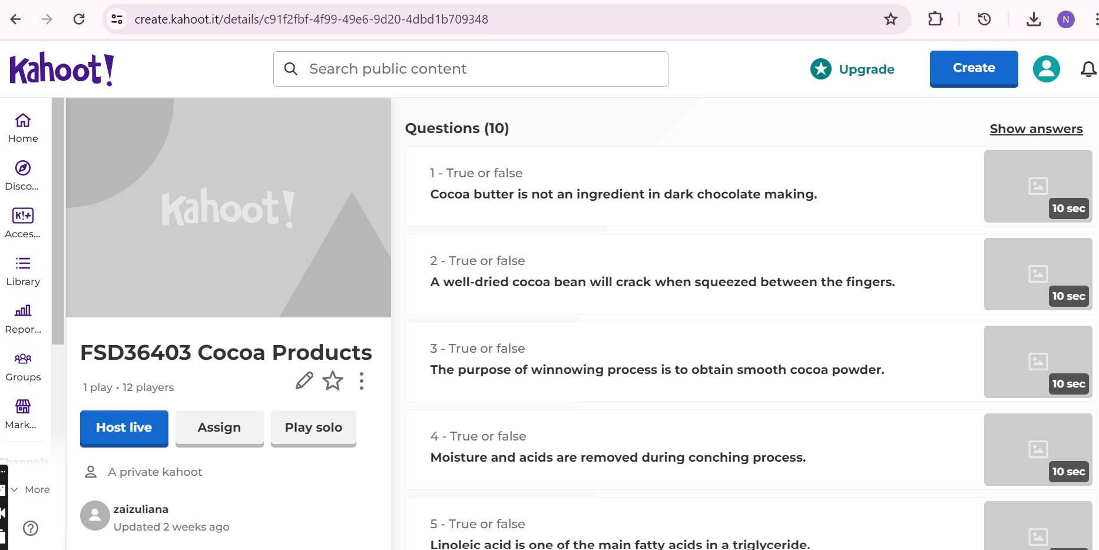Viewport: 1099px width, 550px height.
Task: Click the zaizuliana author avatar
Action: (95, 516)
